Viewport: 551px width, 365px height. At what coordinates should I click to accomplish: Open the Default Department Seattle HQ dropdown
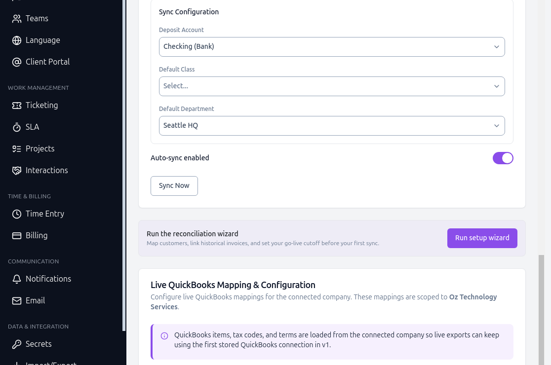tap(332, 126)
